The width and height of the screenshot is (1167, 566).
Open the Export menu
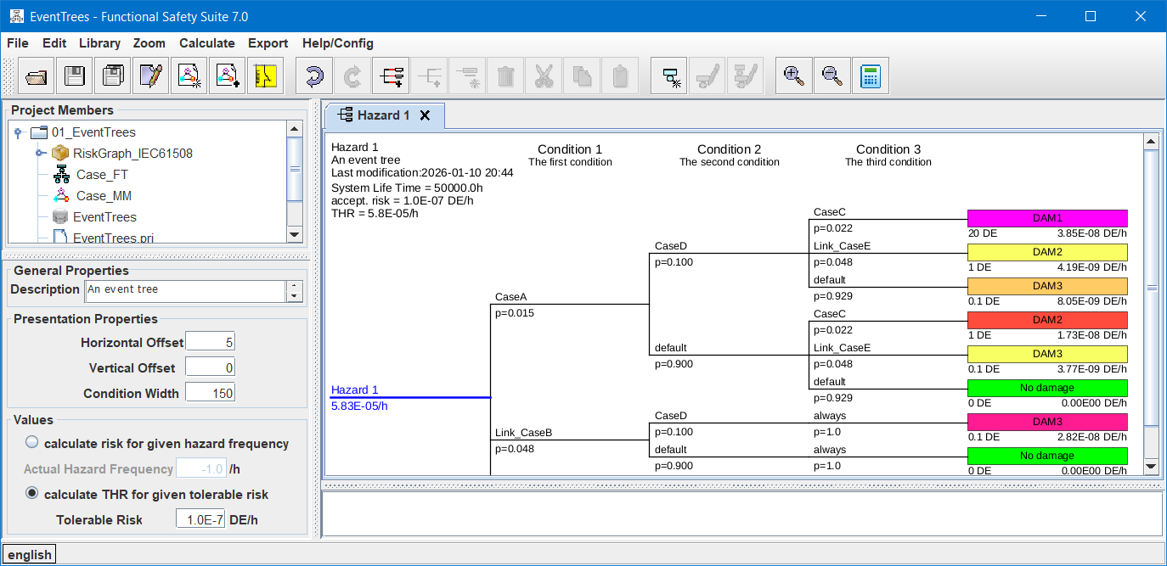point(268,43)
